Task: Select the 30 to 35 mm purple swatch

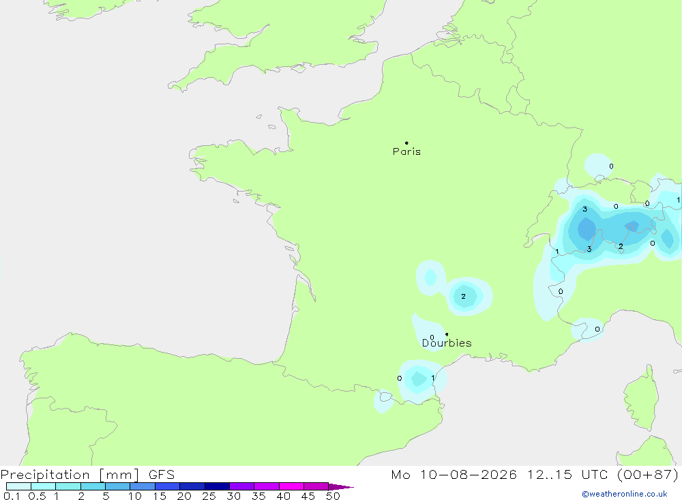Action: (241, 486)
